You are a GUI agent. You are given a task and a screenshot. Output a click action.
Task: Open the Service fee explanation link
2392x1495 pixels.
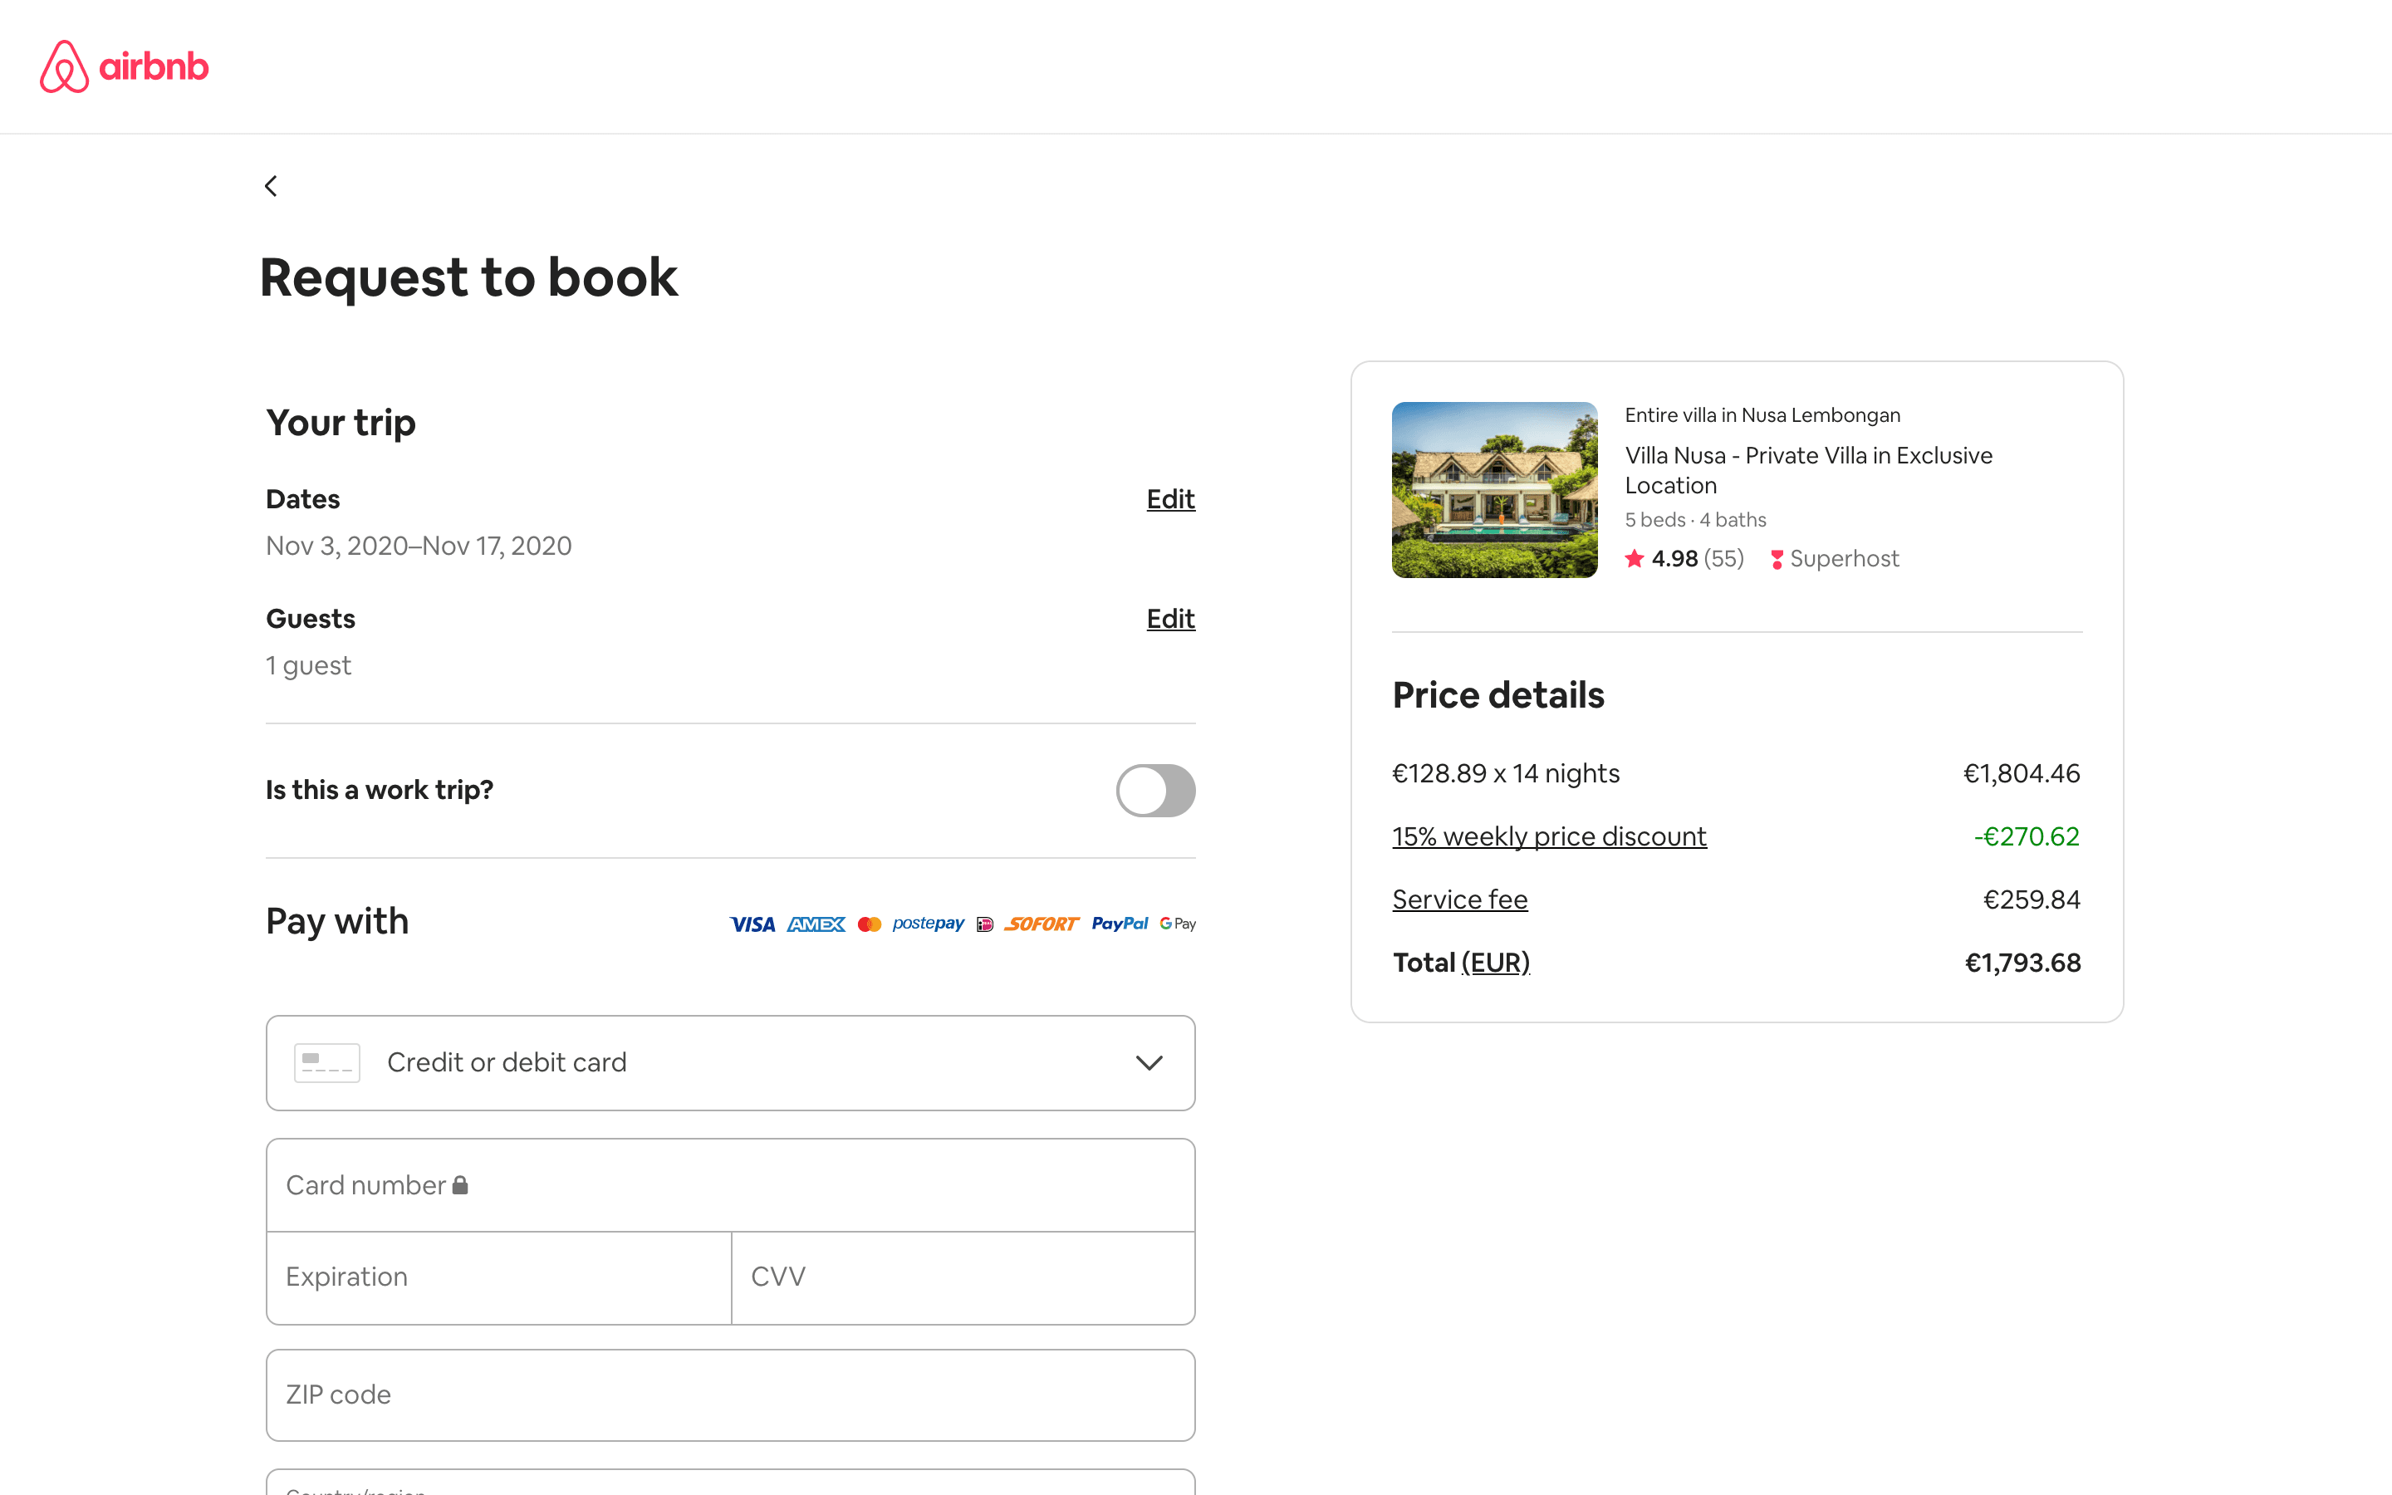pos(1459,899)
